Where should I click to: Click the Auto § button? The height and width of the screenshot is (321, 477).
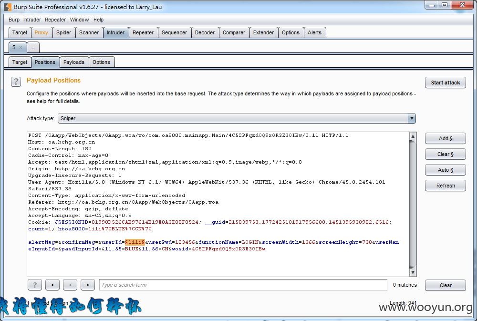[x=446, y=170]
